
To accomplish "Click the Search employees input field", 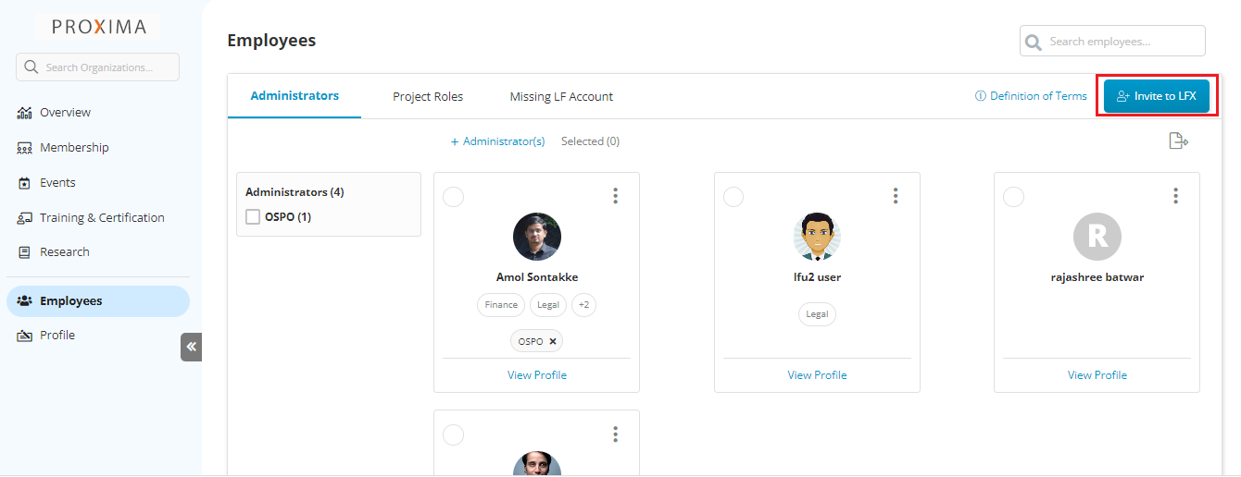I will pos(1122,42).
